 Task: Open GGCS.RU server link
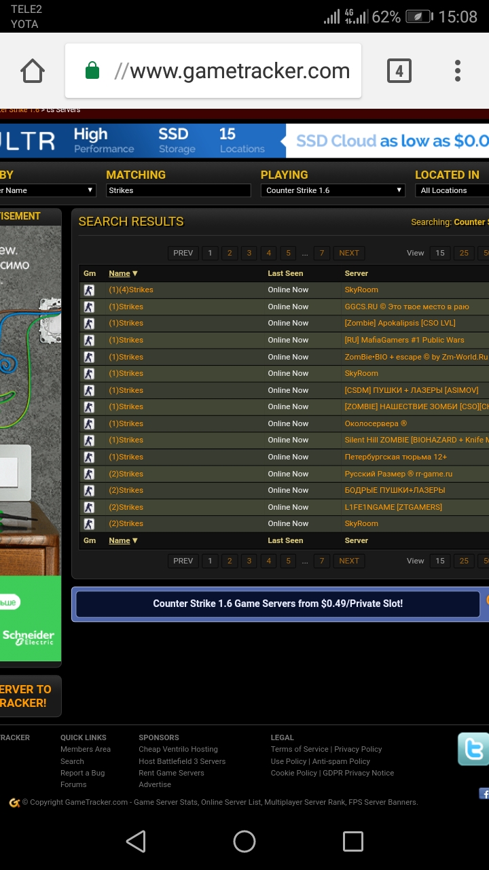(x=407, y=307)
